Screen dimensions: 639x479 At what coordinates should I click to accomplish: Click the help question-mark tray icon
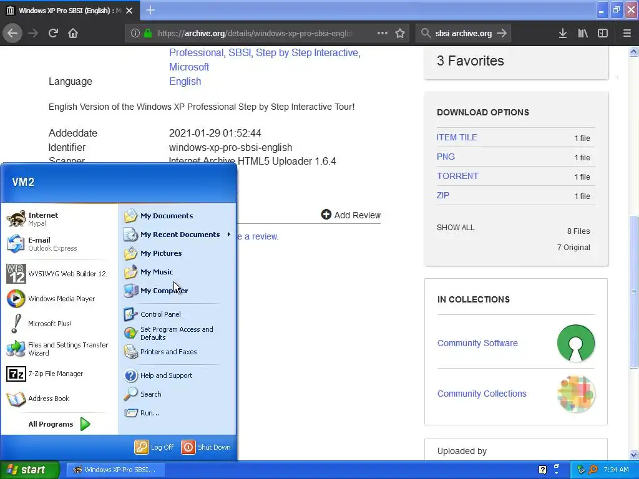tap(542, 470)
